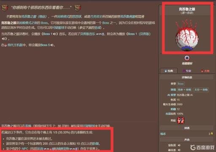
Task: Open the 克苏鲁之盾（物品）link in the hatnote
Action: point(34,16)
